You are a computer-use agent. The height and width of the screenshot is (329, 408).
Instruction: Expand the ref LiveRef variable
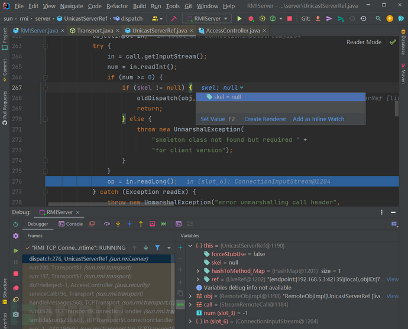point(198,279)
